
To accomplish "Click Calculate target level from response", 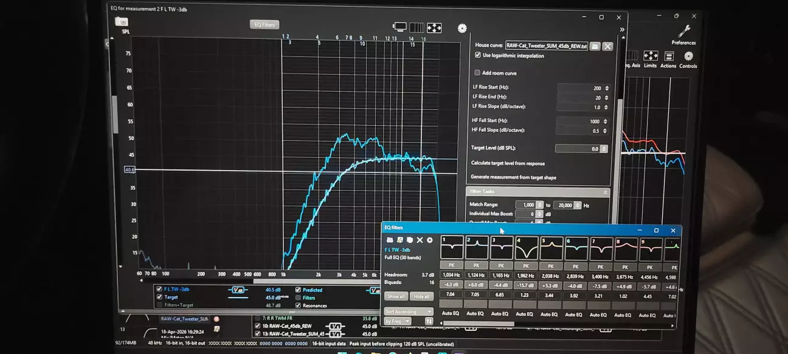I will [508, 163].
